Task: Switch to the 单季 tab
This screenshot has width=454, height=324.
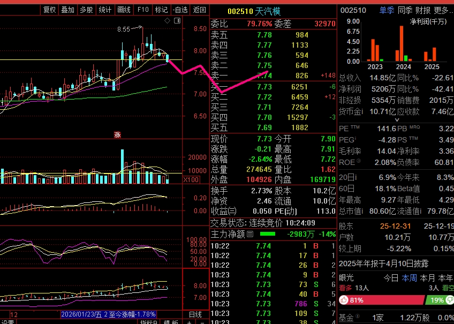Action: (387, 10)
